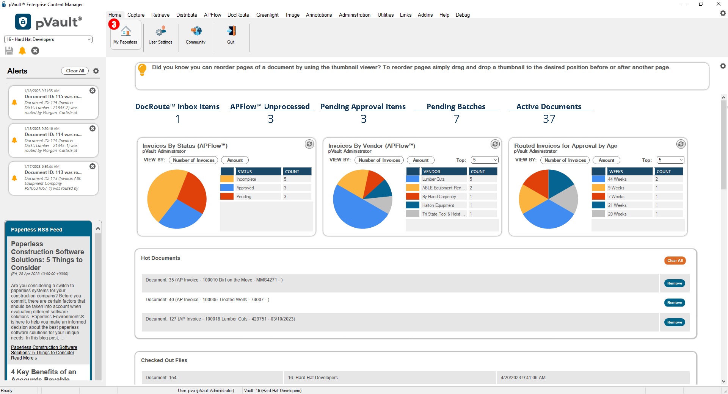Viewport: 728px width, 394px height.
Task: Open the Capture menu
Action: pyautogui.click(x=136, y=15)
